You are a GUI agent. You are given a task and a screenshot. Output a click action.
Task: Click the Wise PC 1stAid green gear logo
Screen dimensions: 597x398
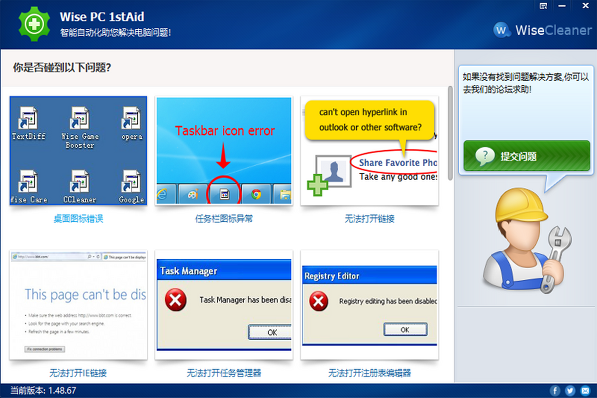click(35, 24)
